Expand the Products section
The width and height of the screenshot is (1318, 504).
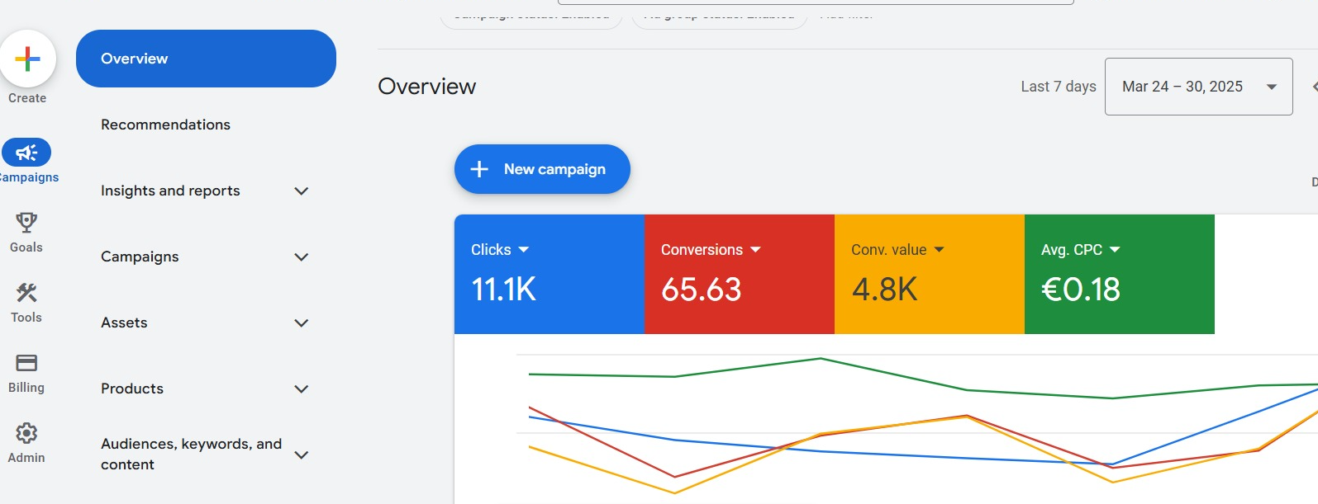(x=302, y=389)
